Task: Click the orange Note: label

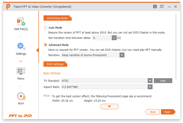Action: pyautogui.click(x=47, y=96)
